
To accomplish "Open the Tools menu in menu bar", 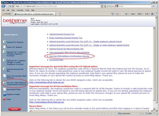I will click(x=27, y=10).
